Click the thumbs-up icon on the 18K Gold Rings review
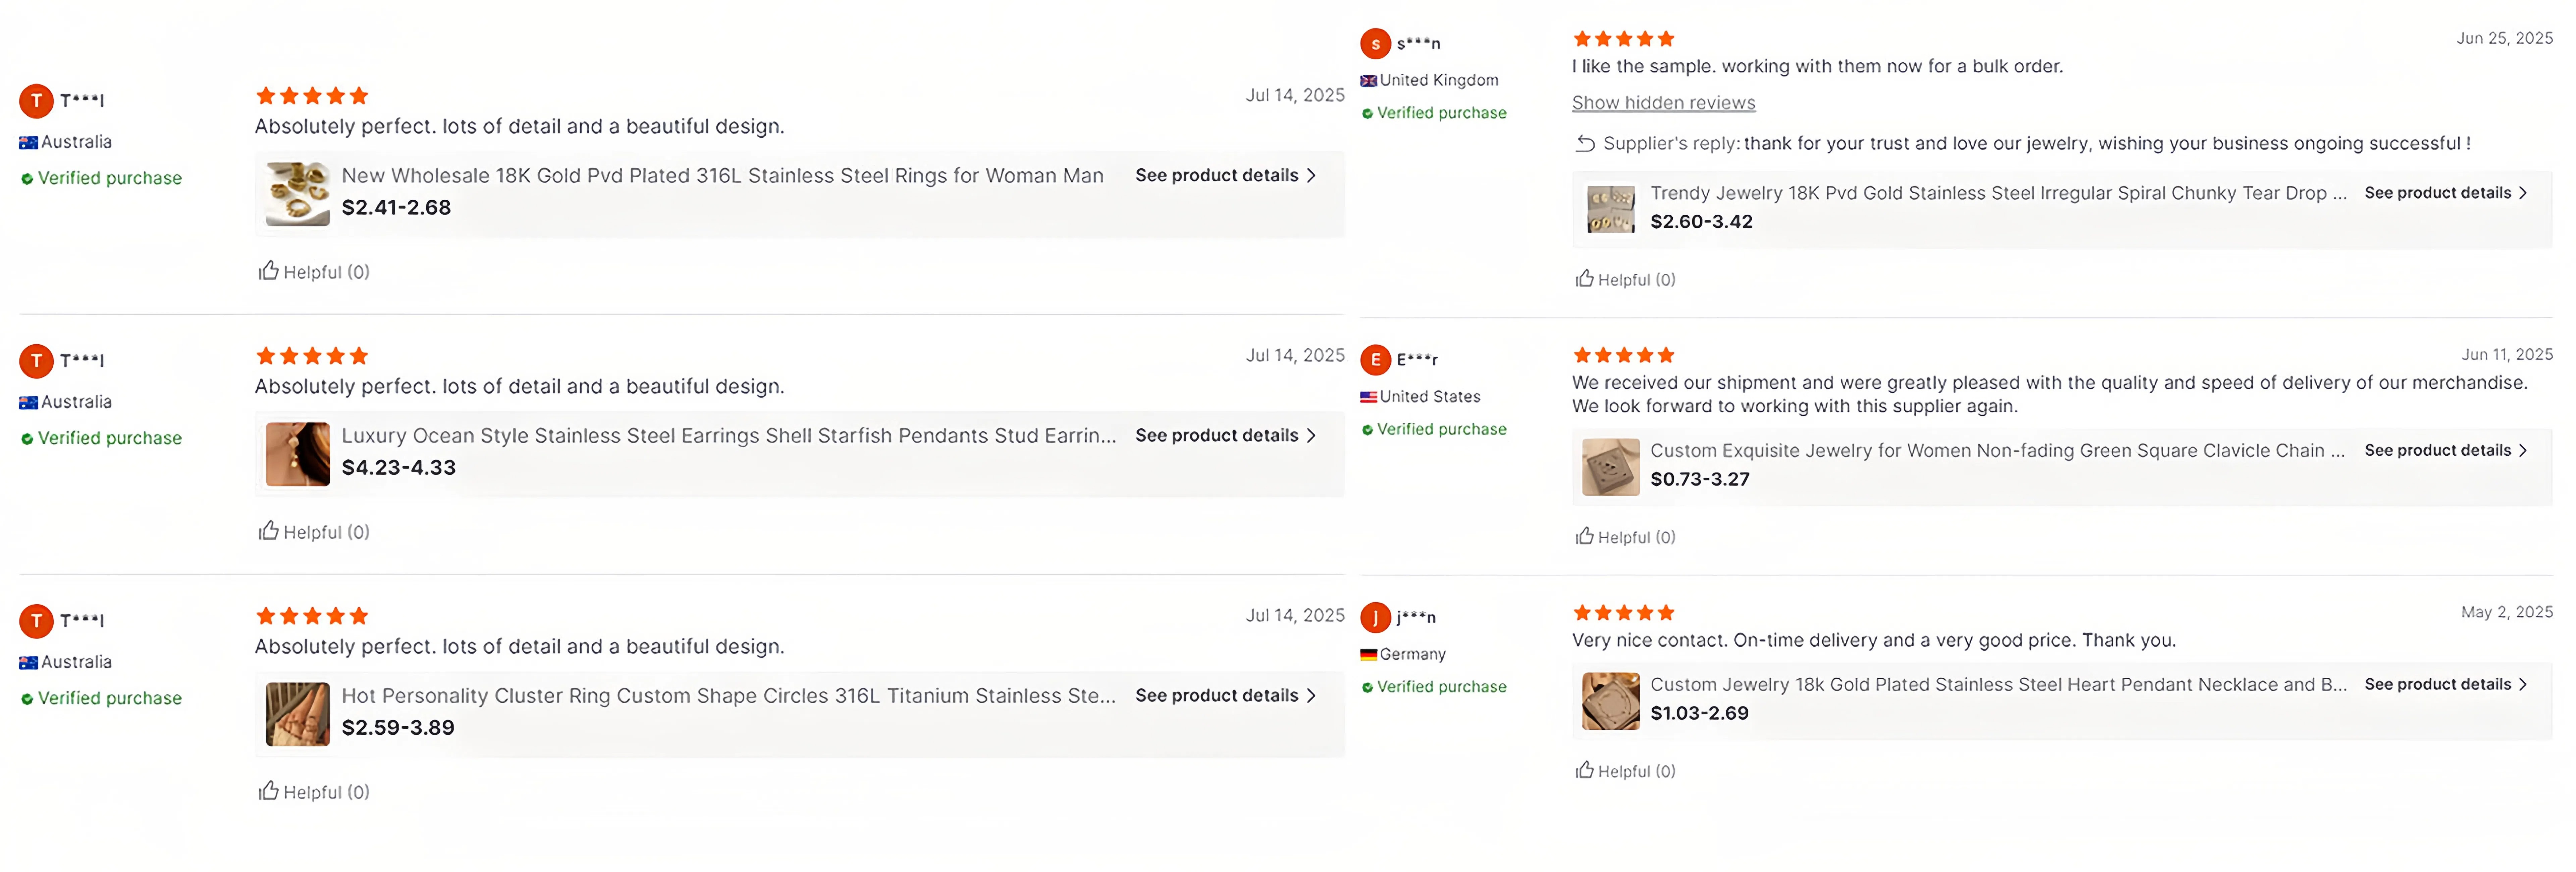This screenshot has width=2576, height=872. click(268, 271)
